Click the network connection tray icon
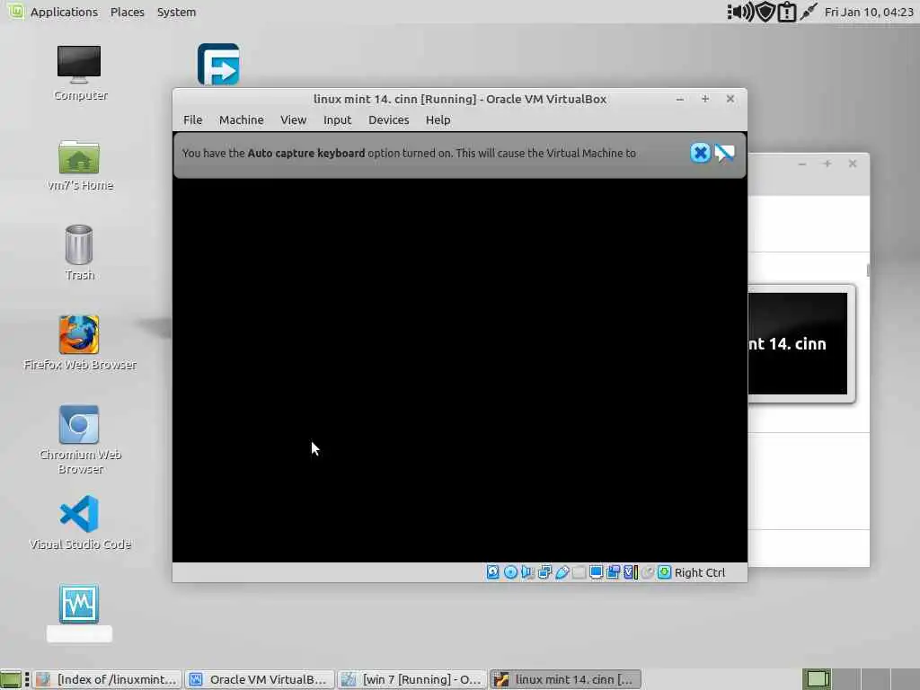Screen dimensions: 920x690 click(x=808, y=12)
